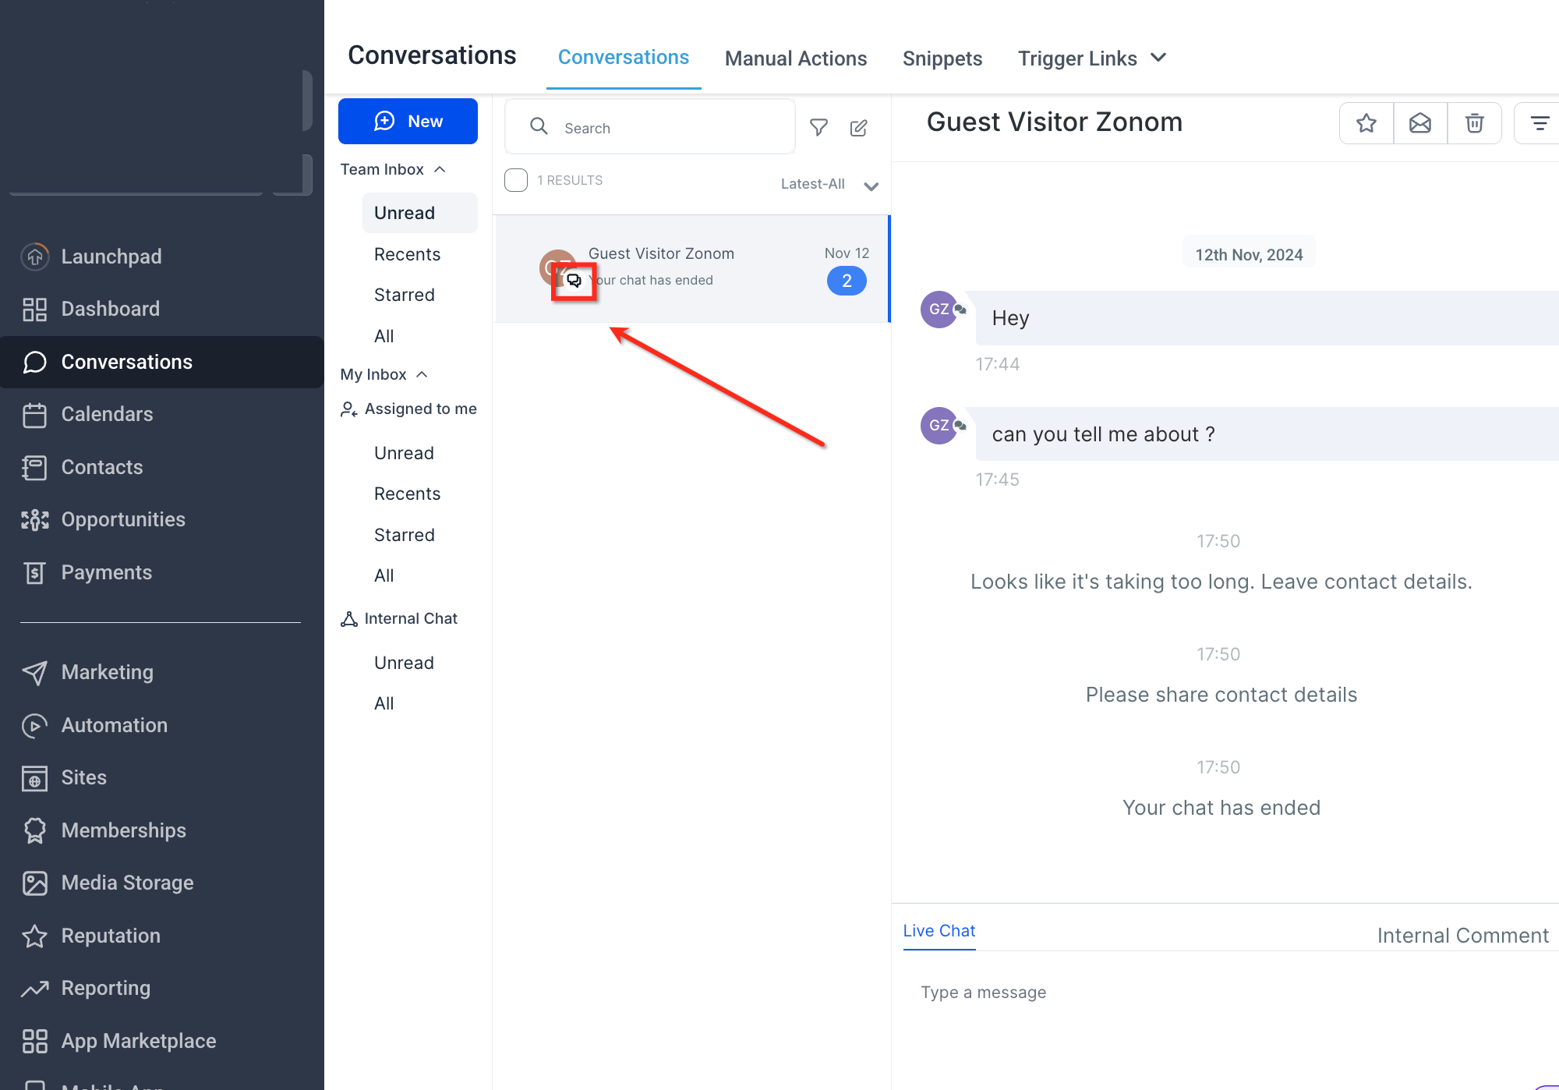
Task: Click the conversation Search field
Action: [x=650, y=127]
